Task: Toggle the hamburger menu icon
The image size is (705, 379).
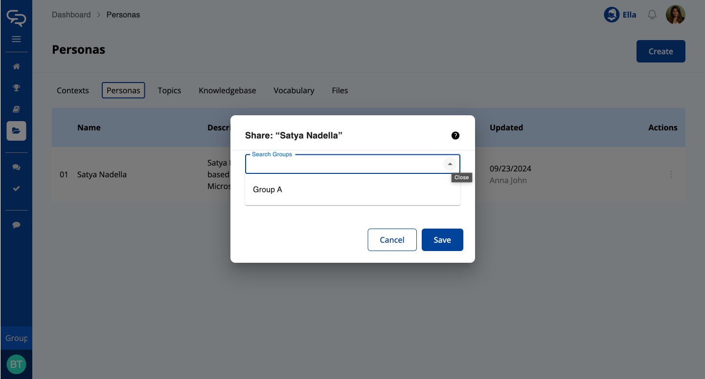Action: [16, 39]
